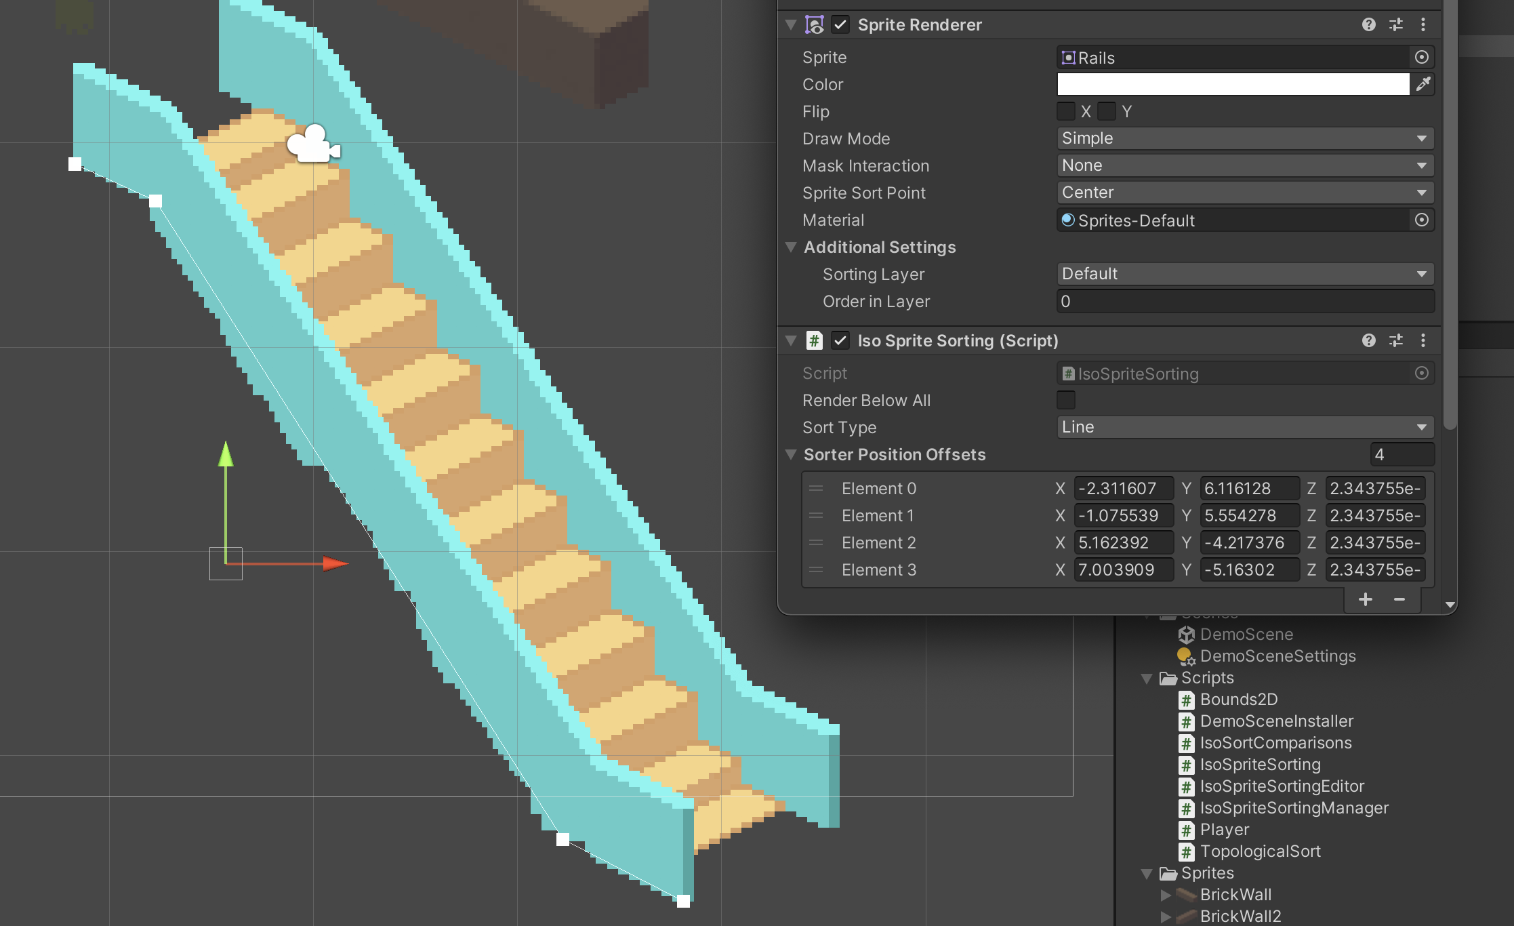This screenshot has width=1514, height=926.
Task: Click the inspector vertical scrollbar
Action: (1450, 216)
